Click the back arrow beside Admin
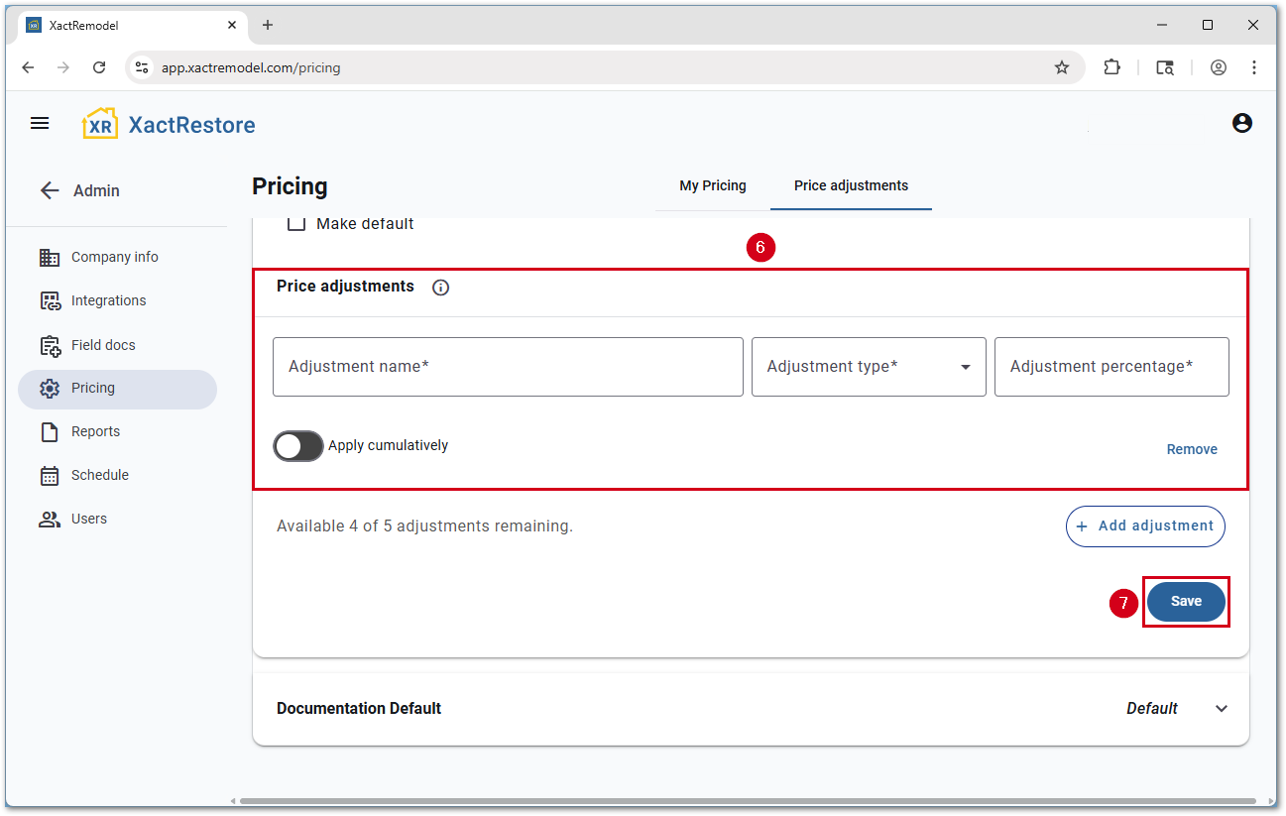Viewport: 1286px width, 816px height. click(x=50, y=190)
